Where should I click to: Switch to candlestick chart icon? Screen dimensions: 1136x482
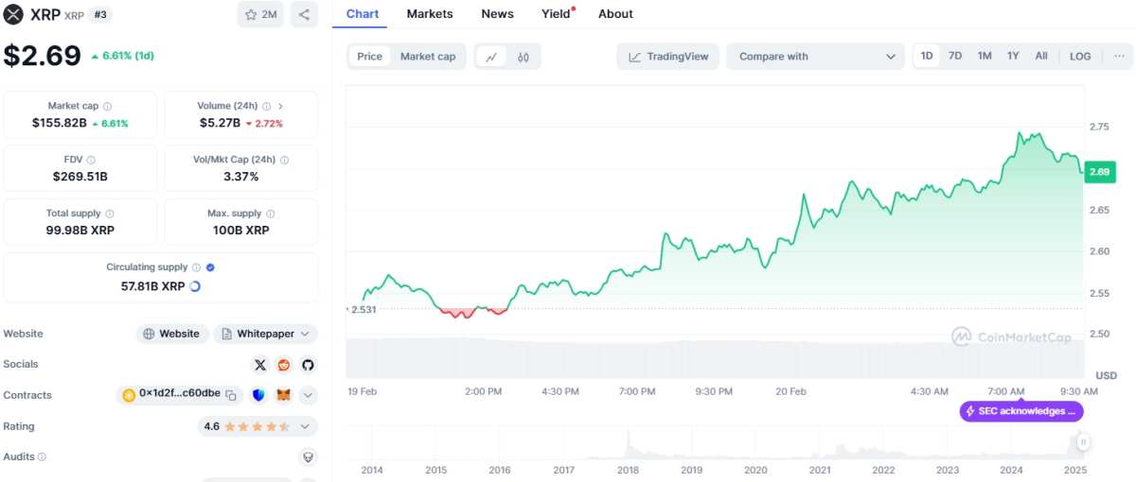[x=524, y=57]
